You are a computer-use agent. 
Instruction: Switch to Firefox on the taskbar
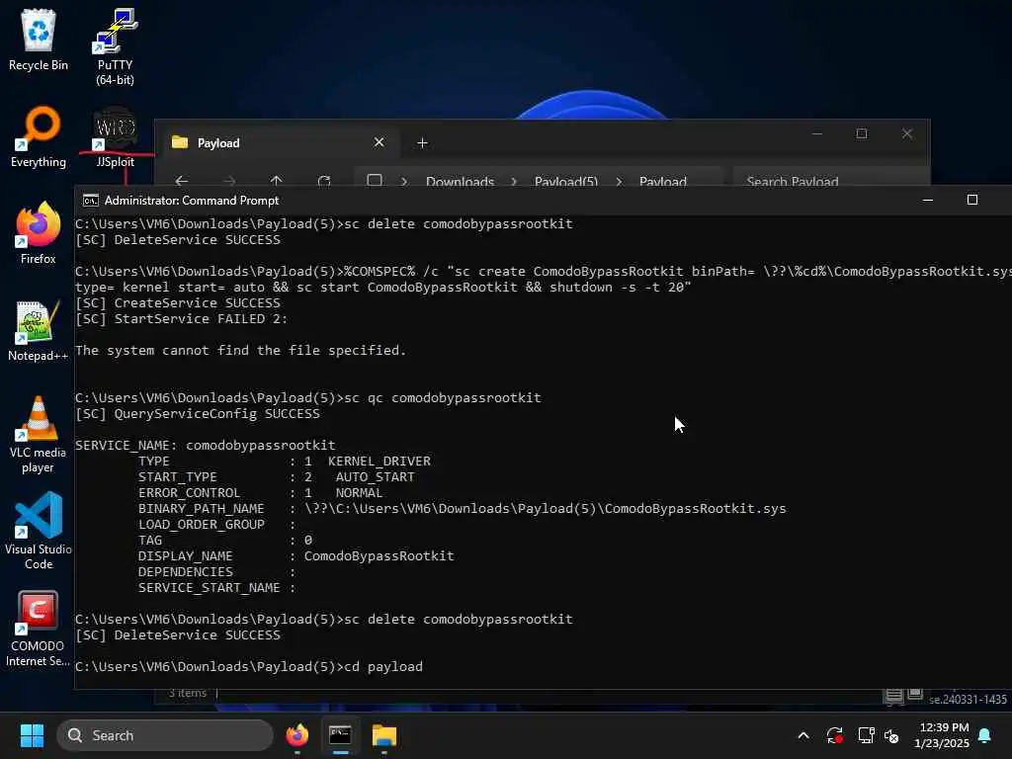click(x=296, y=735)
